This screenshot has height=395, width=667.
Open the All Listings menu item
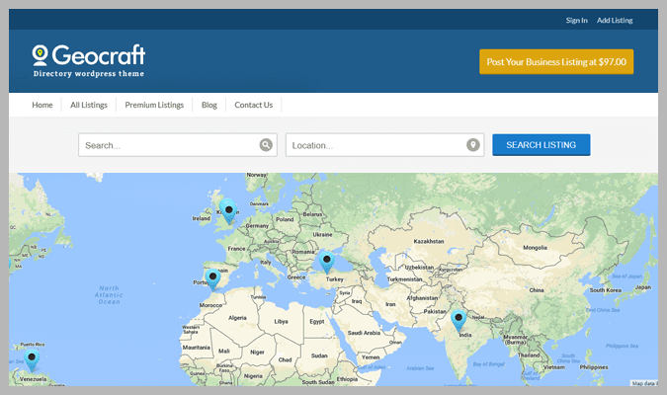[89, 105]
